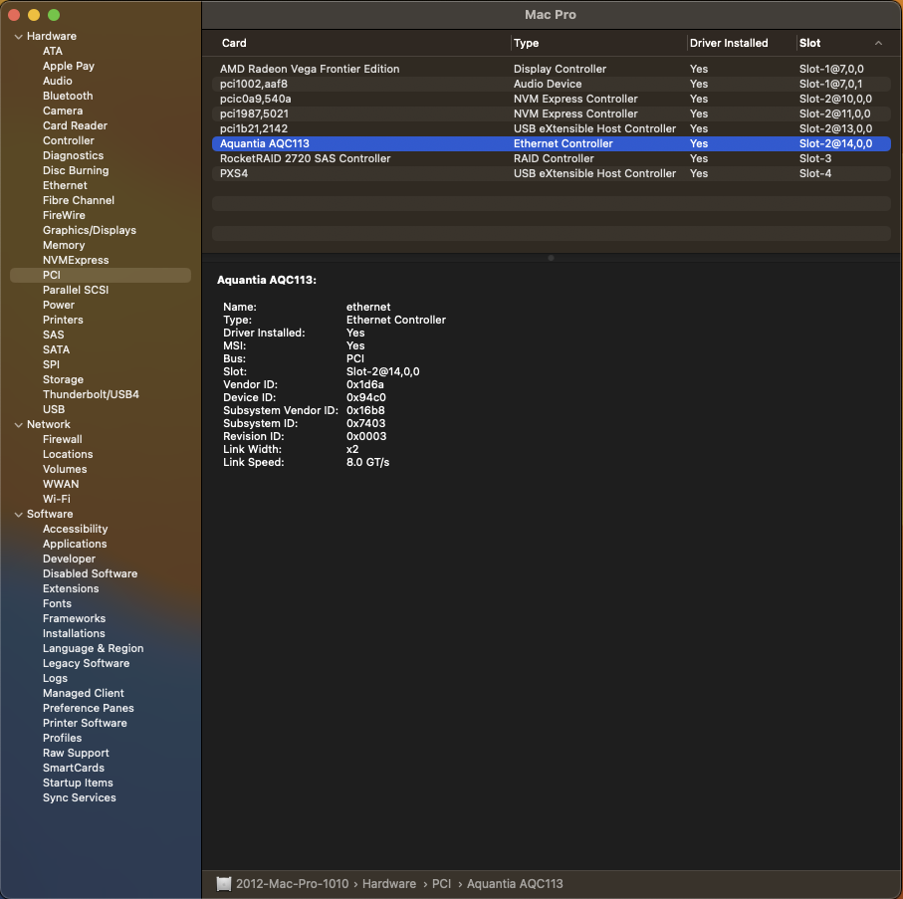Select the pcic0a9,540a card row

coord(552,99)
